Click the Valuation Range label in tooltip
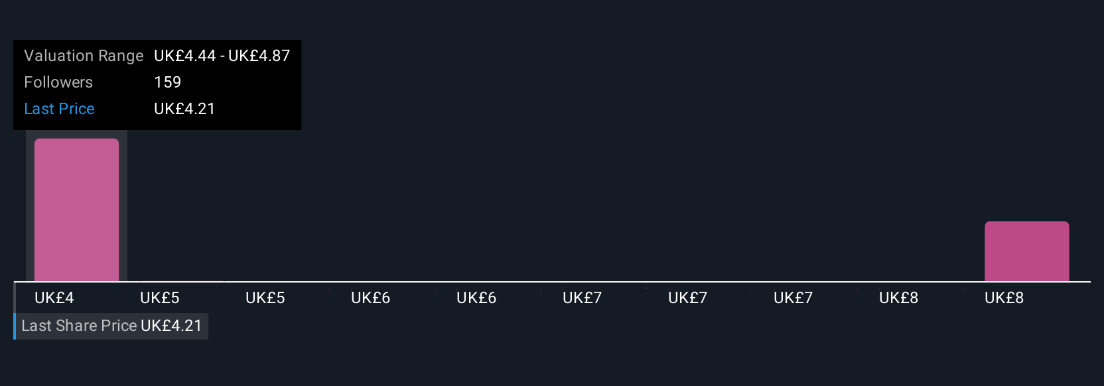 point(84,56)
